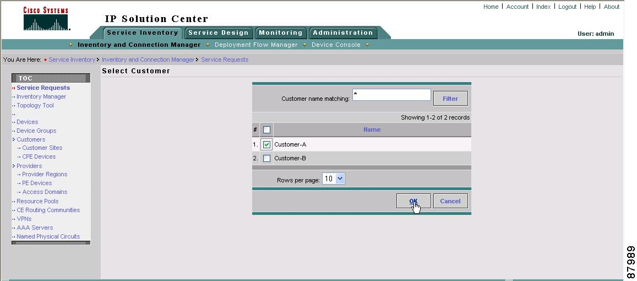Switch to the Service Design tab

point(219,33)
